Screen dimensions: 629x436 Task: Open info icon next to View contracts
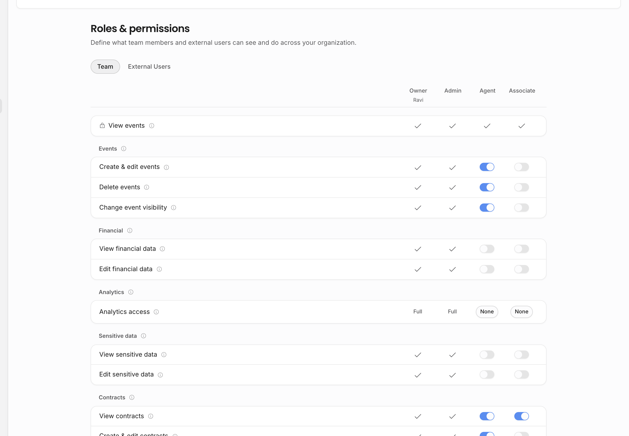[x=151, y=416]
